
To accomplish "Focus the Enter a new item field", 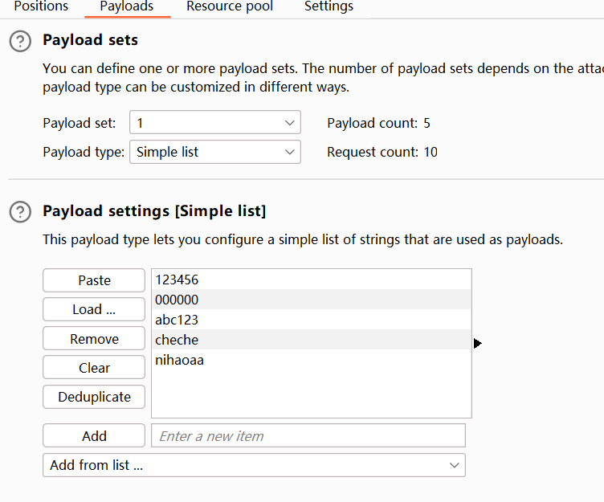I will tap(308, 435).
